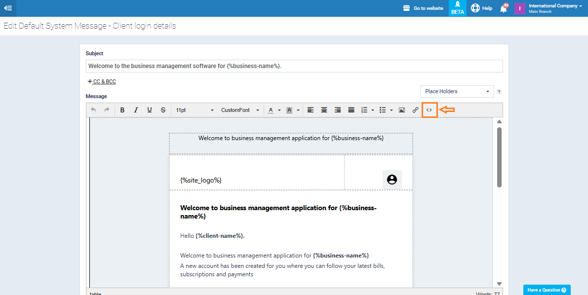The width and height of the screenshot is (588, 295).
Task: Open the source code editor button
Action: pos(429,110)
